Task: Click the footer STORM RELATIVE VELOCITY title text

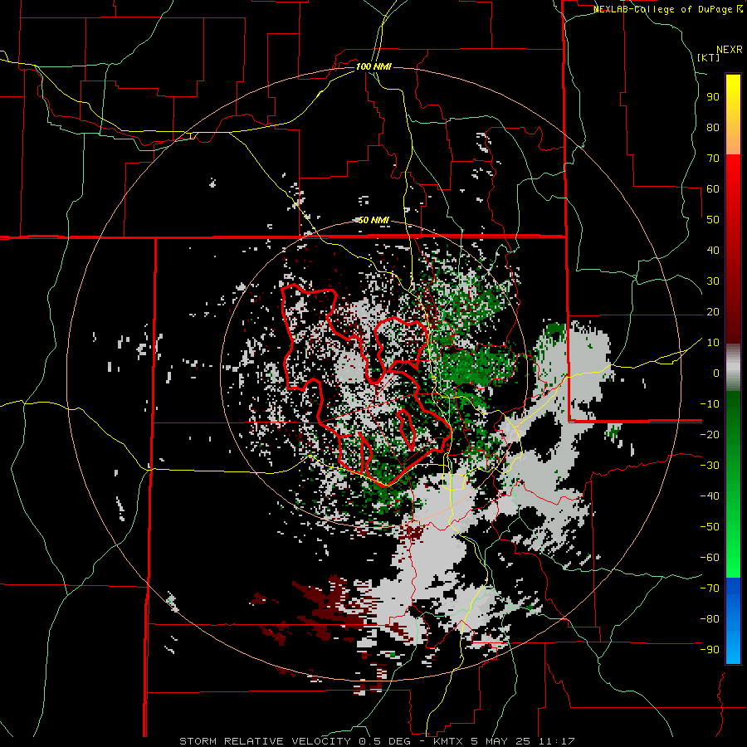Action: pyautogui.click(x=265, y=741)
